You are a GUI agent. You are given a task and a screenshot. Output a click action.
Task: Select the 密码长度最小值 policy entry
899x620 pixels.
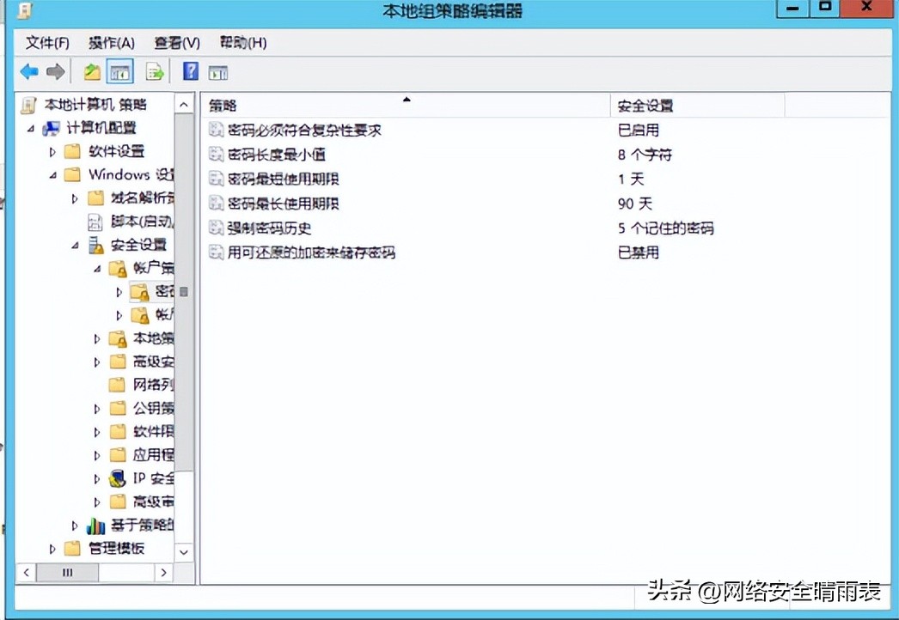pyautogui.click(x=275, y=156)
